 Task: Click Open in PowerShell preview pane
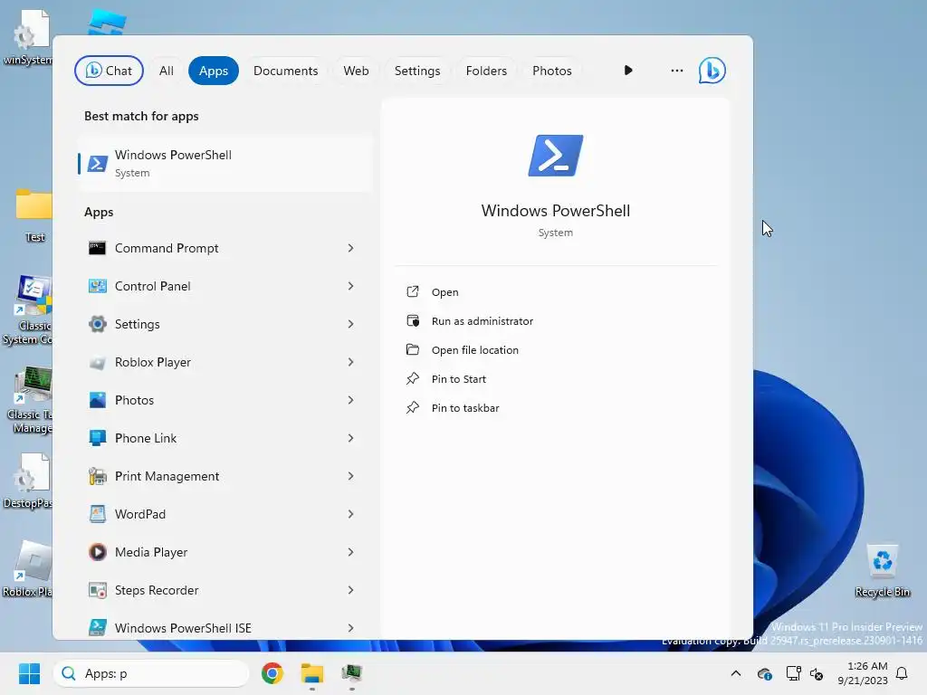(x=556, y=292)
